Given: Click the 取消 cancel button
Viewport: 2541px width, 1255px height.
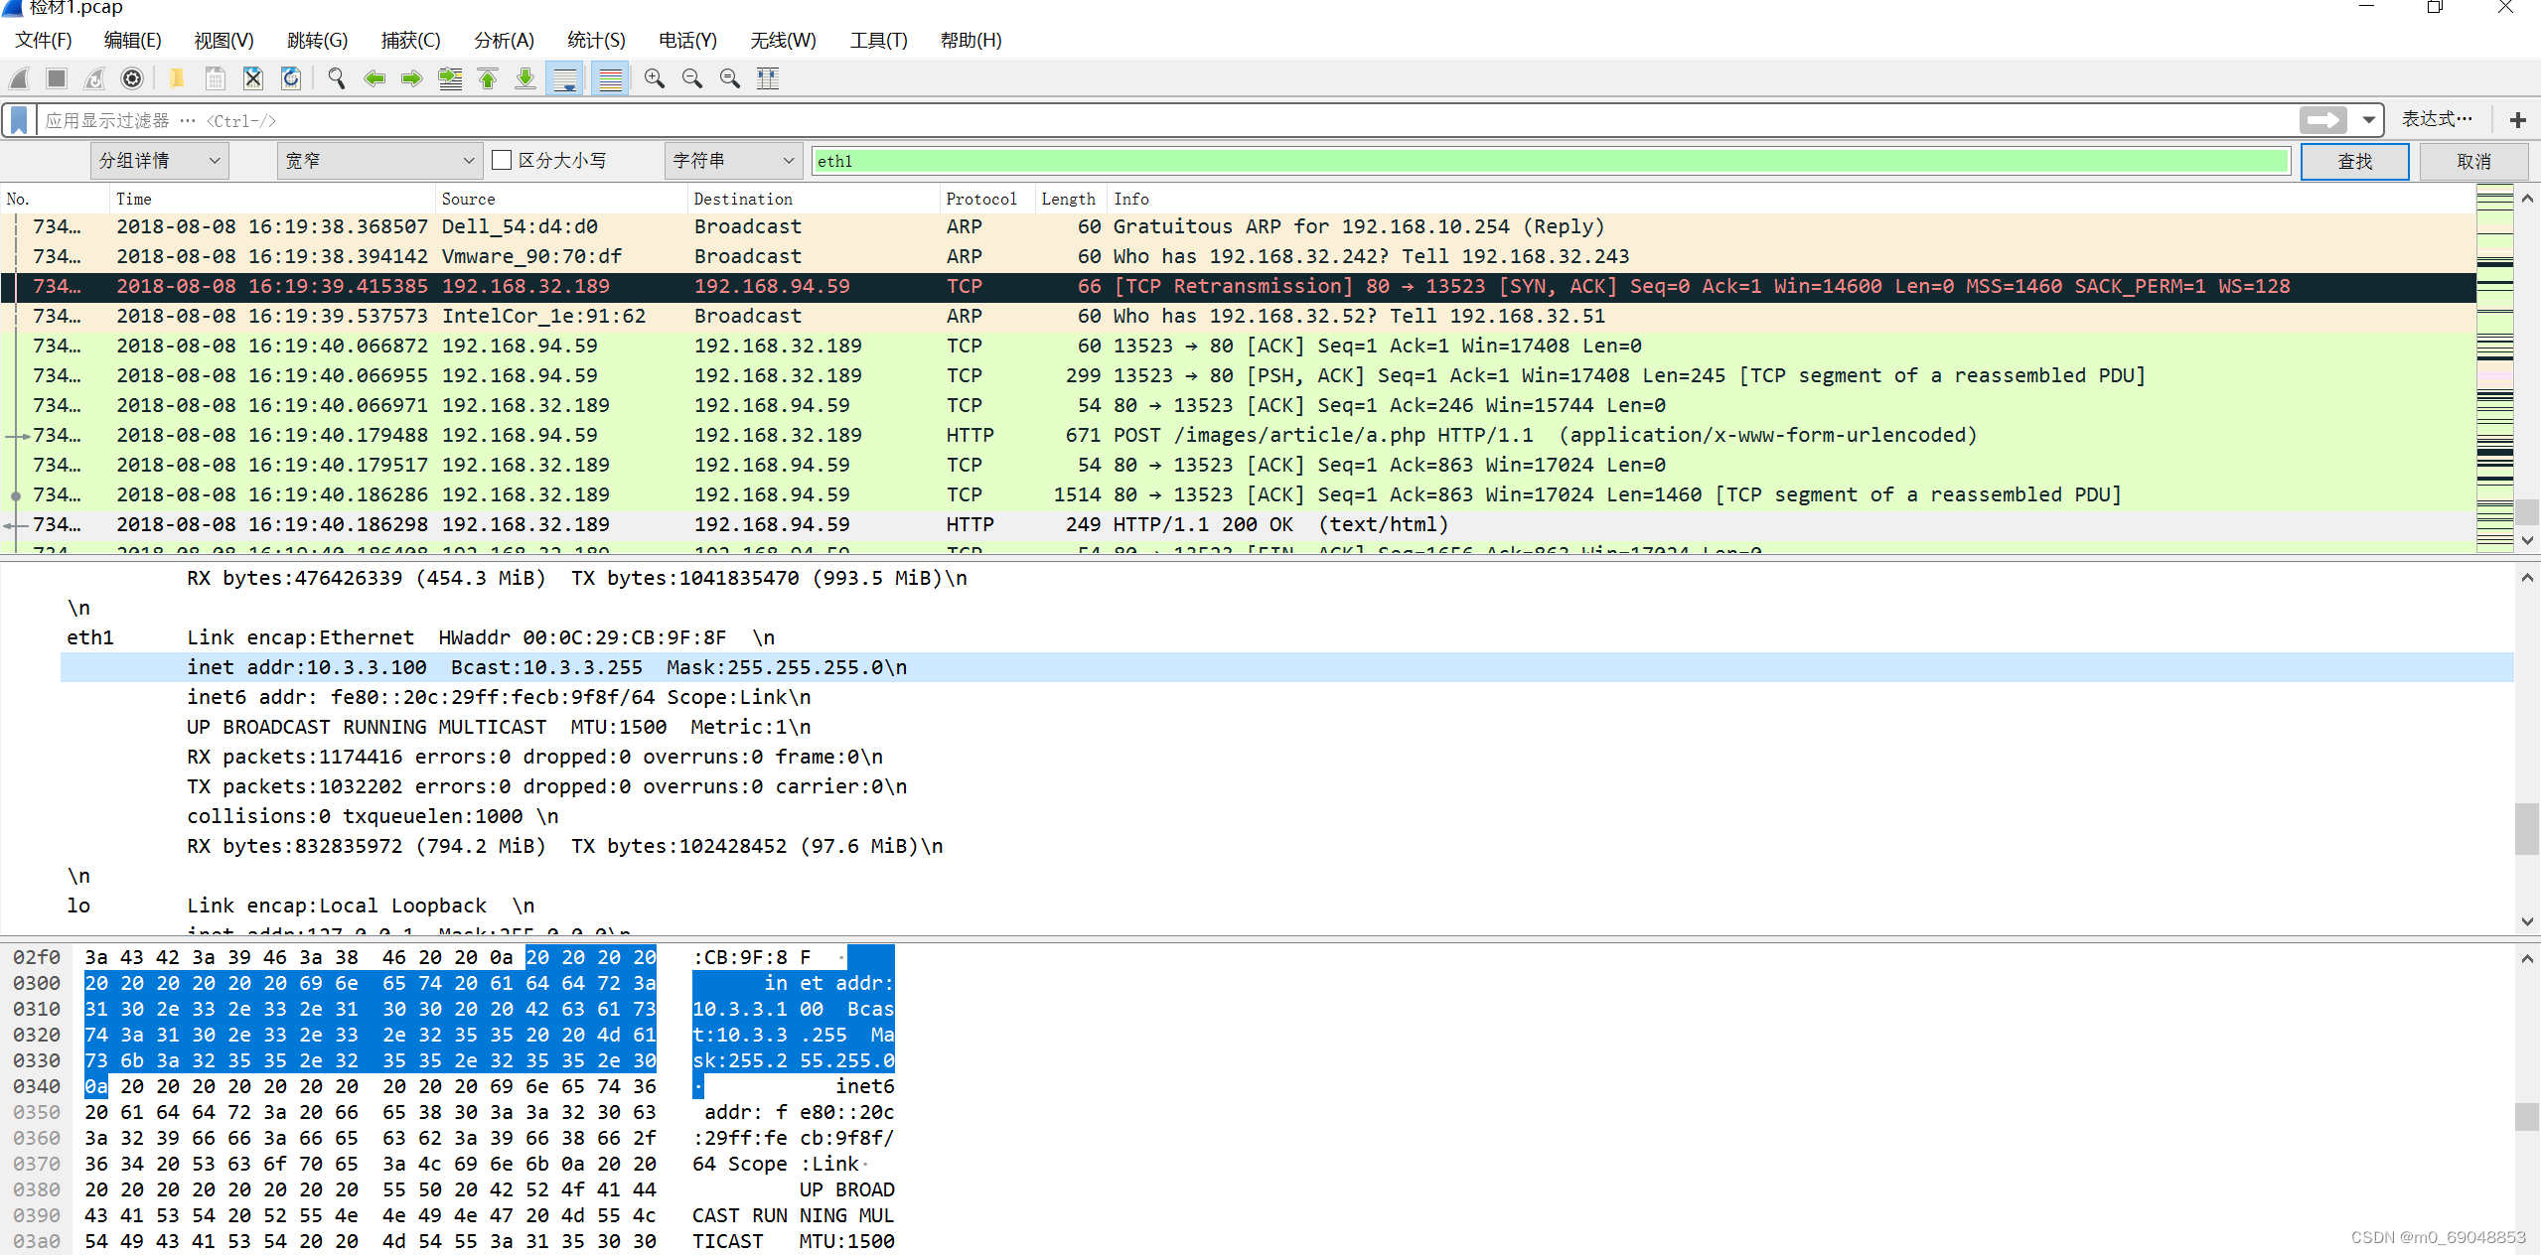Looking at the screenshot, I should pos(2473,161).
